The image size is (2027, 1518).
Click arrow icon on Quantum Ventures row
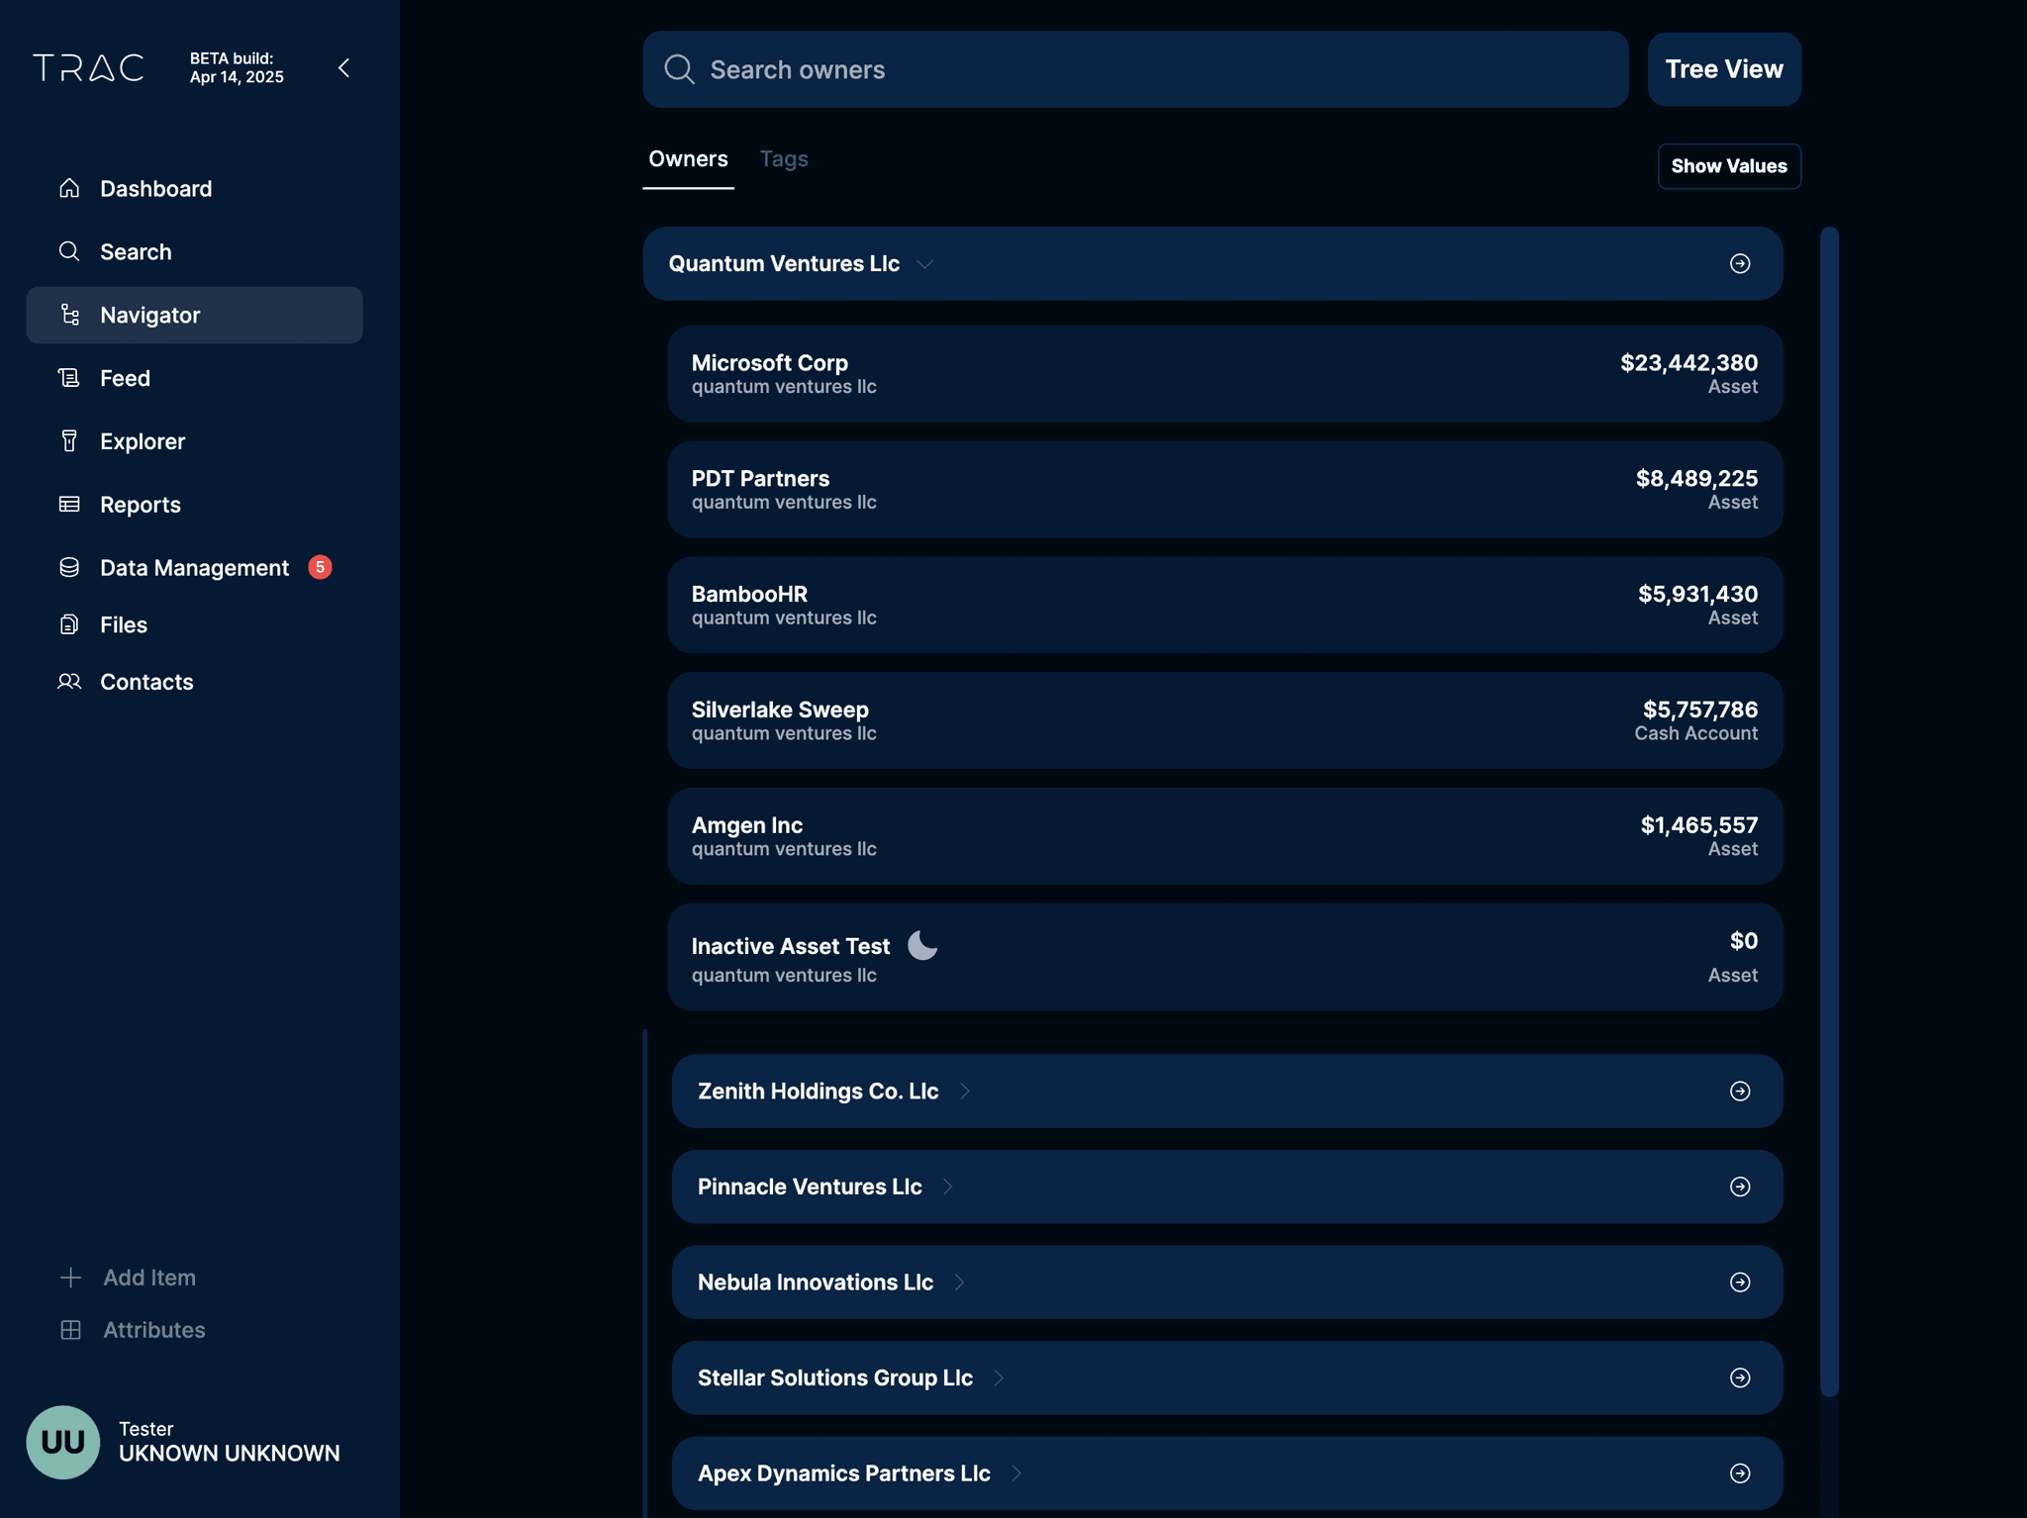coord(1739,263)
